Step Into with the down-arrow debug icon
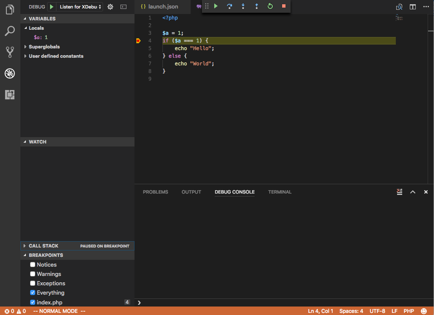Viewport: 434px width, 315px height. pyautogui.click(x=243, y=6)
